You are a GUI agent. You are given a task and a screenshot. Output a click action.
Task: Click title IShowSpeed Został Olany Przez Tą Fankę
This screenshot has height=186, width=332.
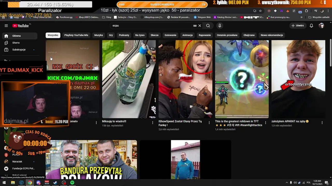(x=180, y=123)
